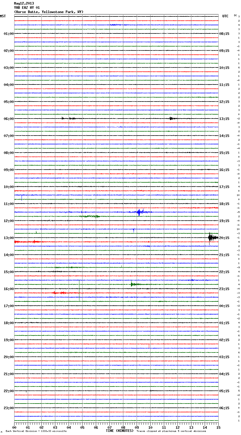Click the bottom-axis minute label "12"
The height and width of the screenshot is (435, 241).
tap(177, 427)
